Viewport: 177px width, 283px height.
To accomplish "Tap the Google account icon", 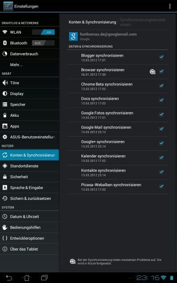I will pos(73,36).
